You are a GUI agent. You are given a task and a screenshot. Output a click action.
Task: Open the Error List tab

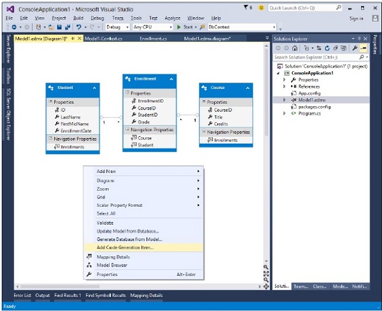pos(22,295)
